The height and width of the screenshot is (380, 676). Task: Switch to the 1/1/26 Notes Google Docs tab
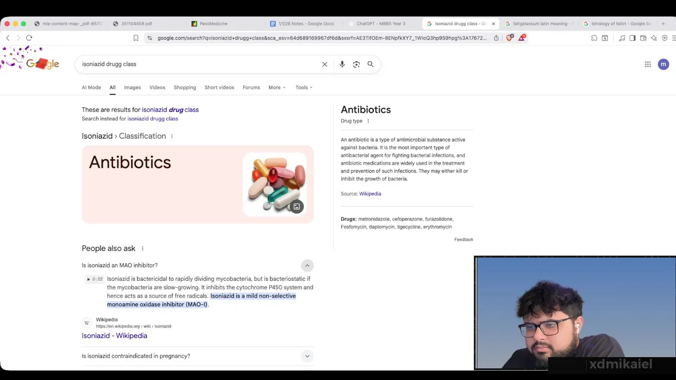(x=305, y=24)
